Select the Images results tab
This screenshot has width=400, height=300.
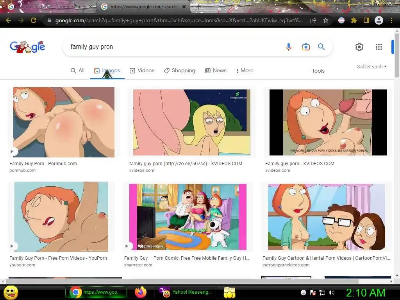coord(107,71)
